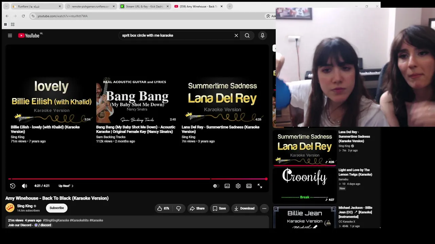Go back in browser history
Image resolution: width=435 pixels, height=244 pixels.
pyautogui.click(x=7, y=16)
